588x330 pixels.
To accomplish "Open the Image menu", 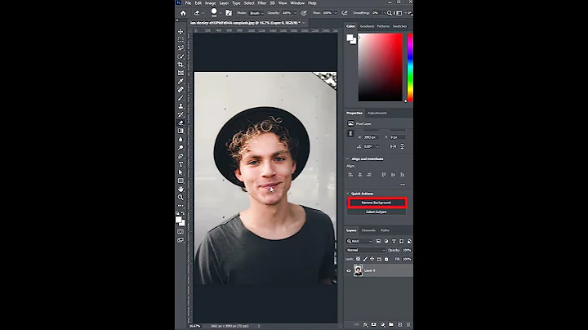I will click(211, 3).
